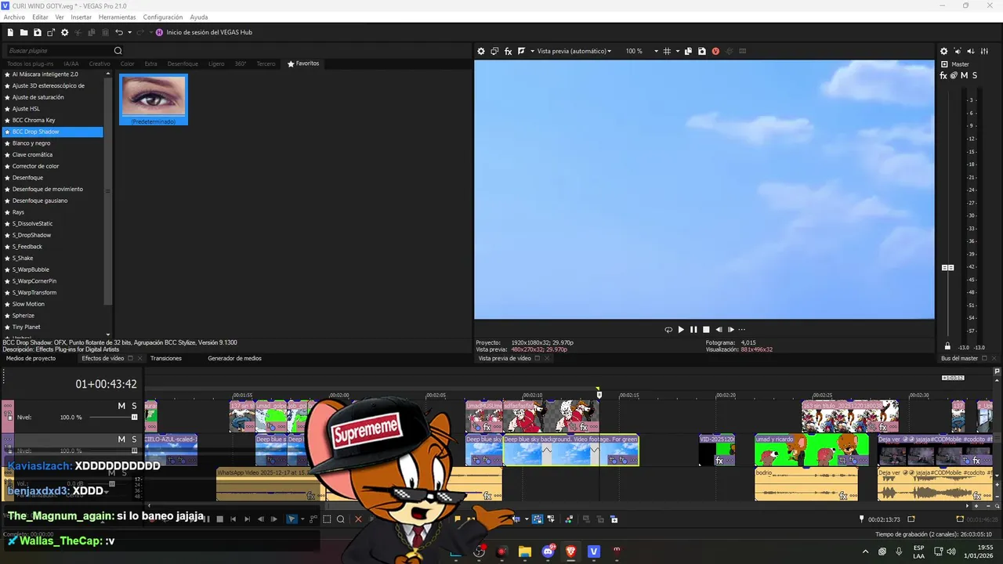Open master bus properties gear icon
This screenshot has height=564, width=1003.
point(943,51)
